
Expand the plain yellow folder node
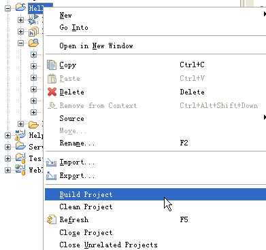20,124
